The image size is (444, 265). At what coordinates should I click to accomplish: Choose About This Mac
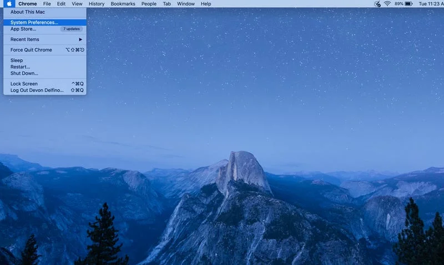tap(28, 12)
